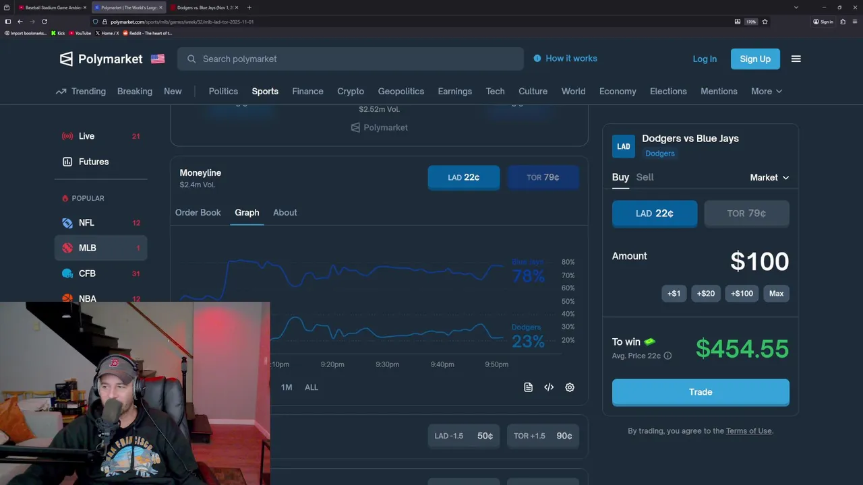Add +$20 to amount
863x485 pixels.
[706, 294]
